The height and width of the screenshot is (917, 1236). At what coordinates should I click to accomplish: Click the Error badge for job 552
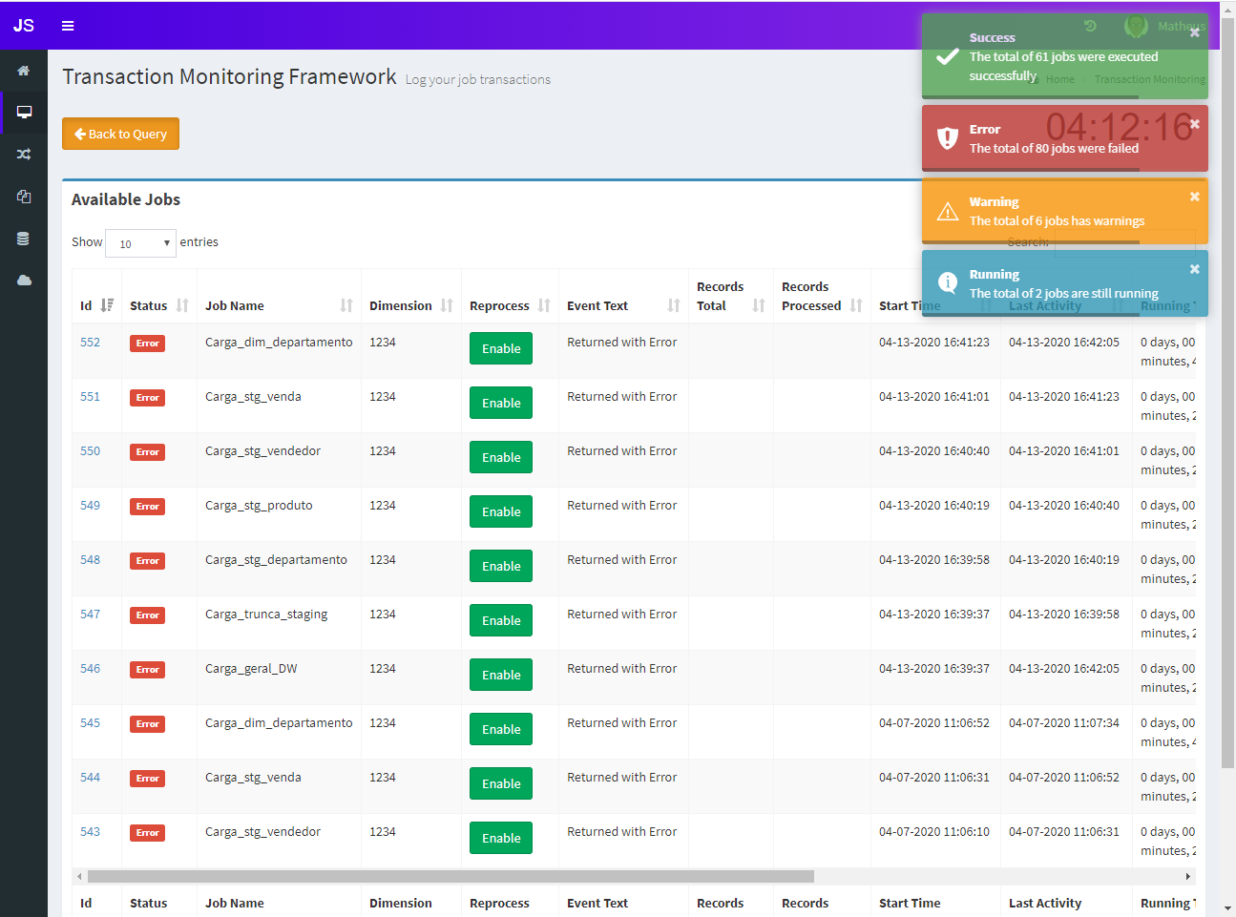click(147, 344)
